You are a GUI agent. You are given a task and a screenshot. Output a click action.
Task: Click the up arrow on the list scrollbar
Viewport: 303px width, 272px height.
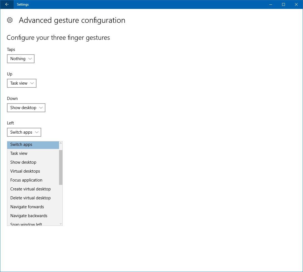[x=60, y=143]
